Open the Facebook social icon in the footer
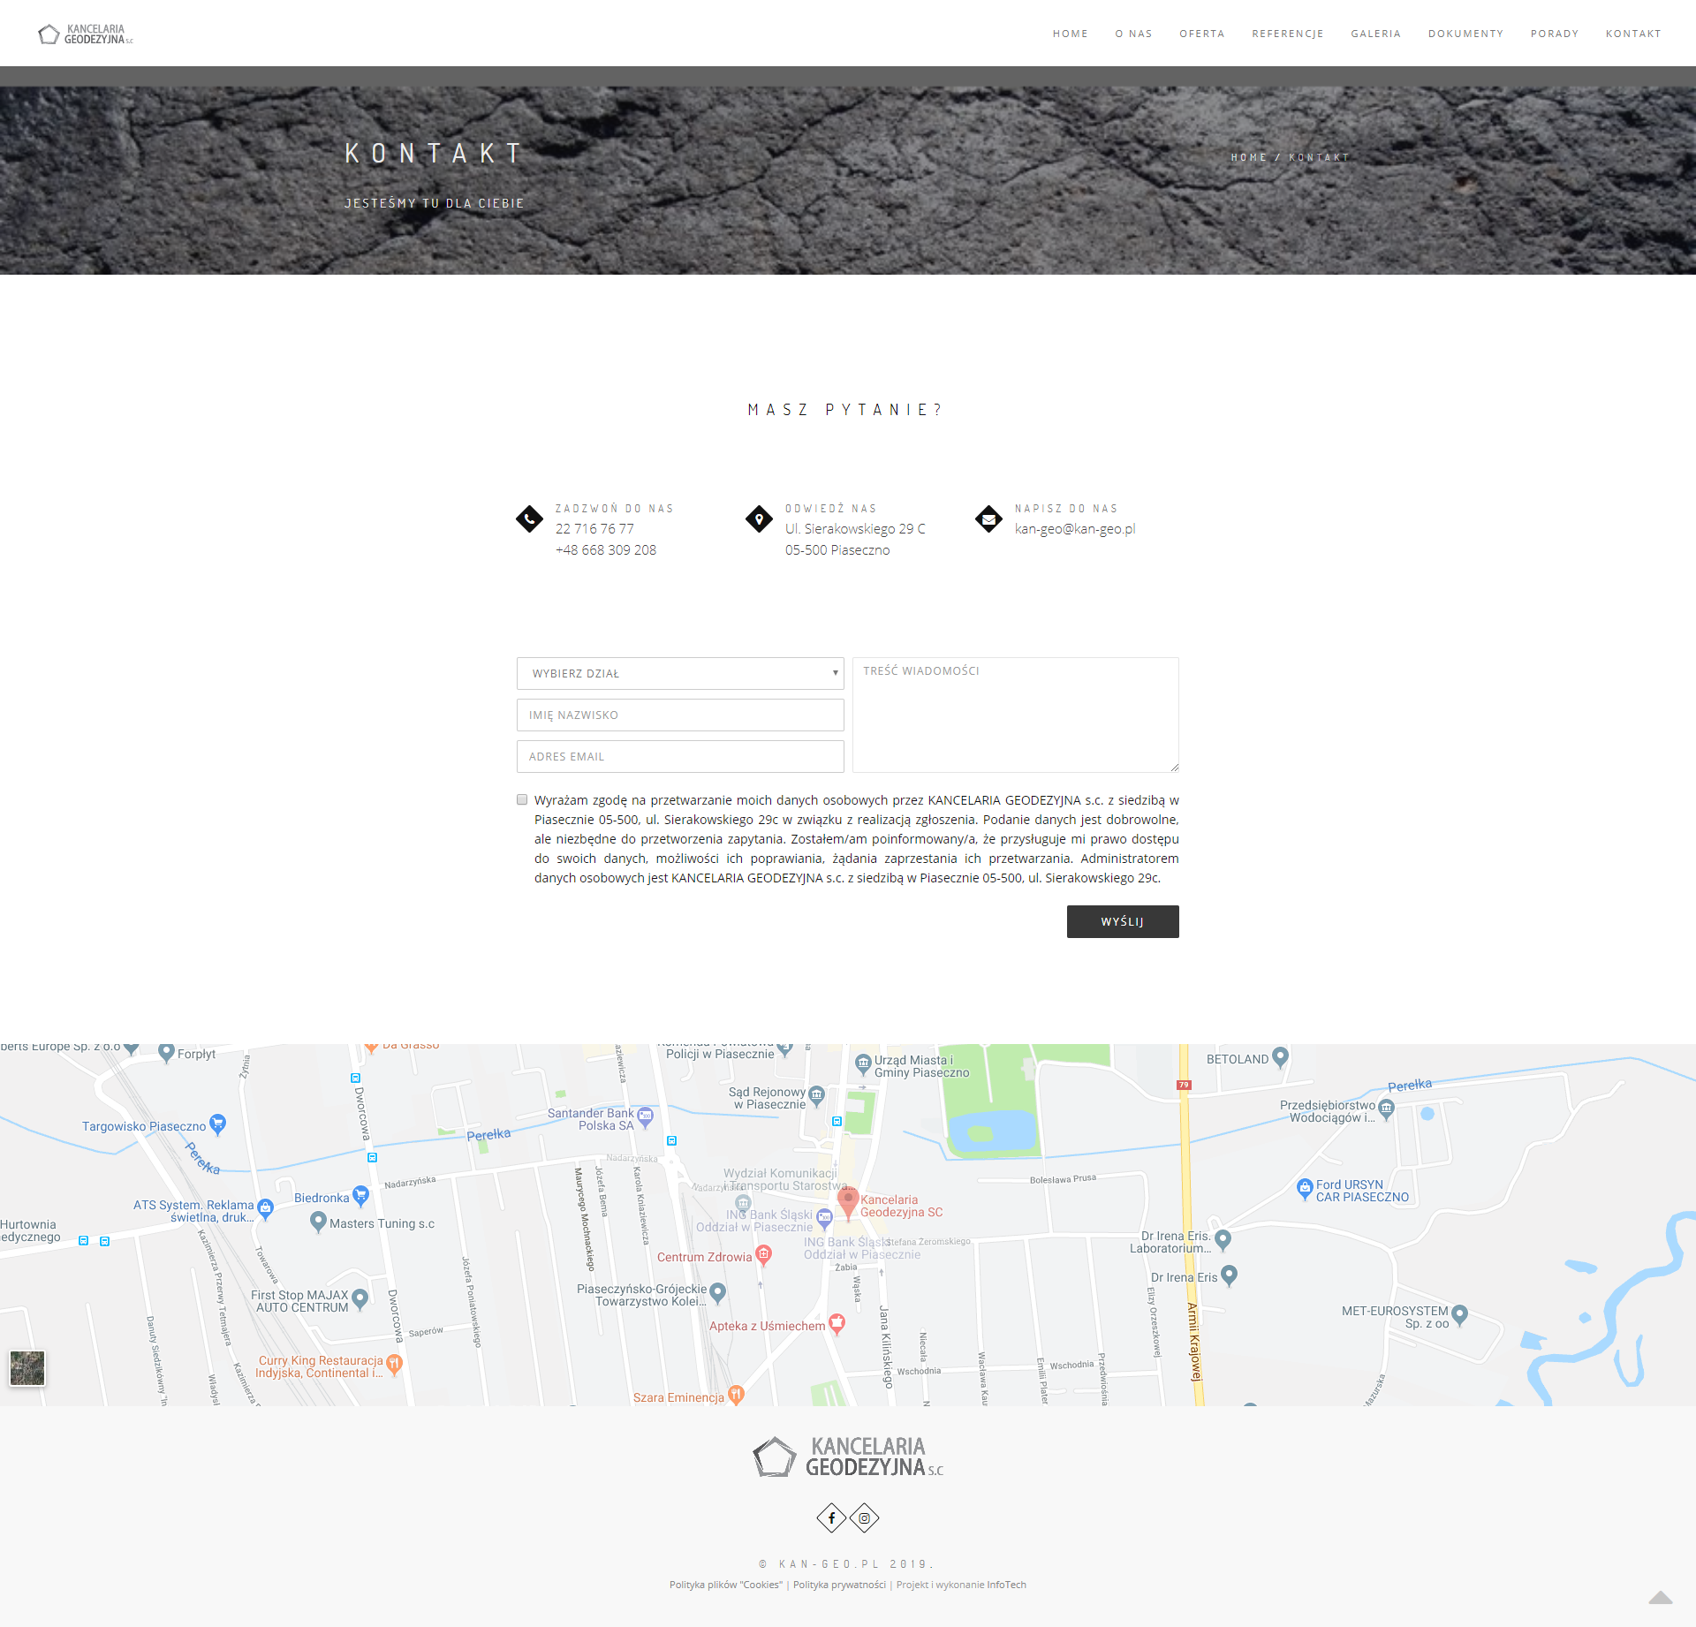This screenshot has width=1696, height=1627. (831, 1518)
